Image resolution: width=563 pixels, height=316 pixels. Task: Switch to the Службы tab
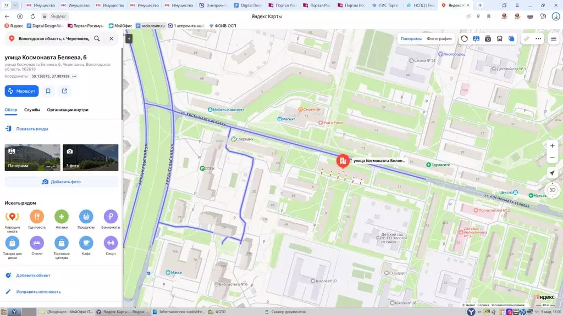32,110
